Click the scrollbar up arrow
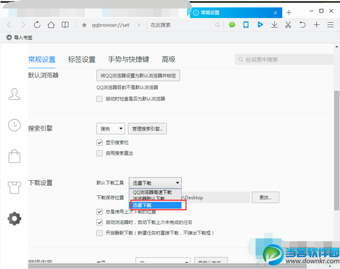Screen dimensions: 340x269 coord(337,46)
